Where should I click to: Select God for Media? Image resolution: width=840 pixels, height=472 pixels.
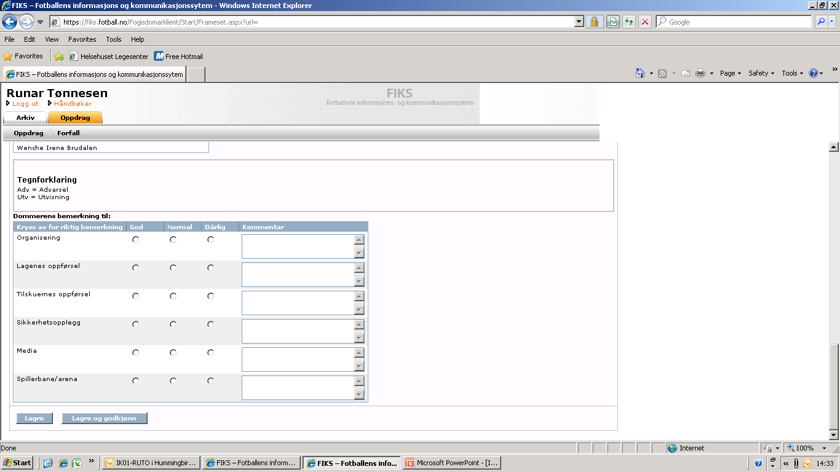(136, 353)
